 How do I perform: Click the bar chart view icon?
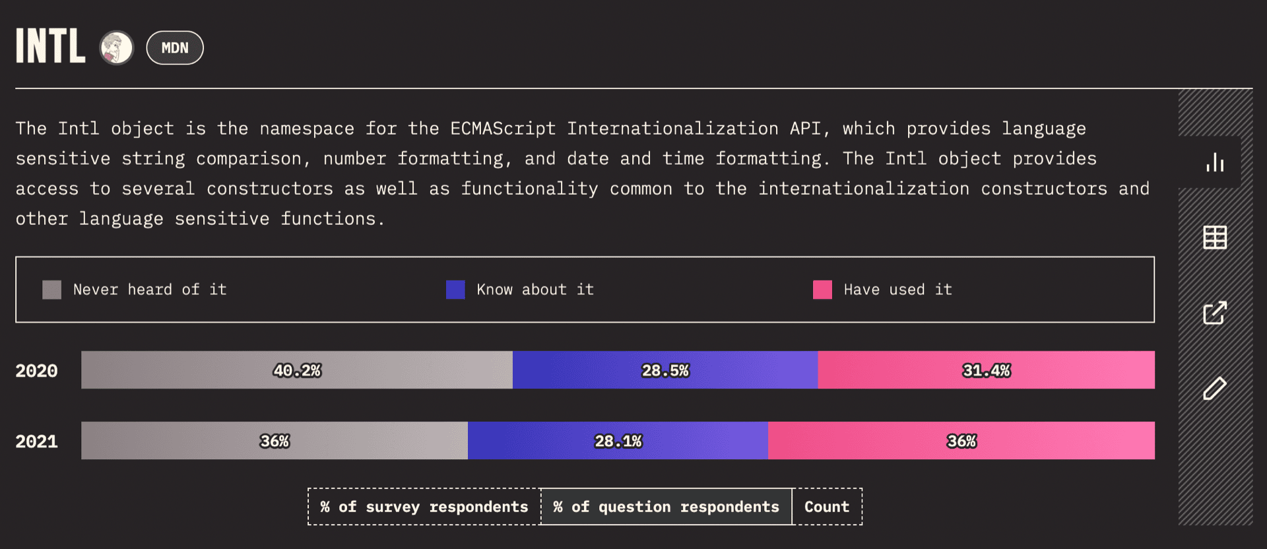(1214, 162)
